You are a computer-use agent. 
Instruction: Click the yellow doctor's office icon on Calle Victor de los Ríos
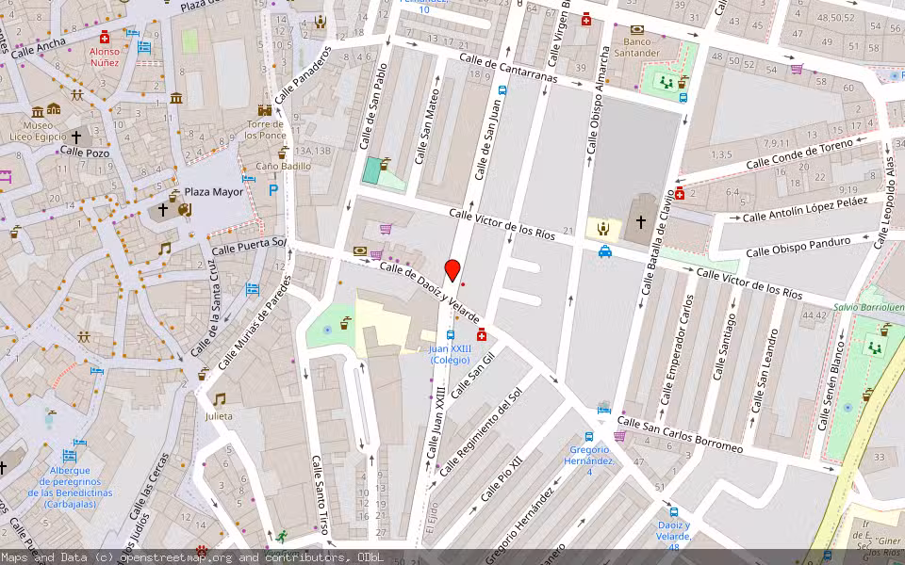(x=602, y=227)
